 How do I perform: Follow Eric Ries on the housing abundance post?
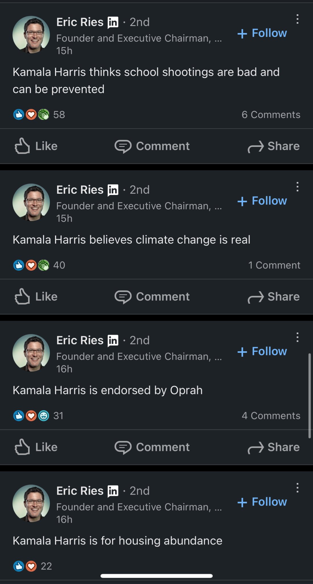[262, 502]
